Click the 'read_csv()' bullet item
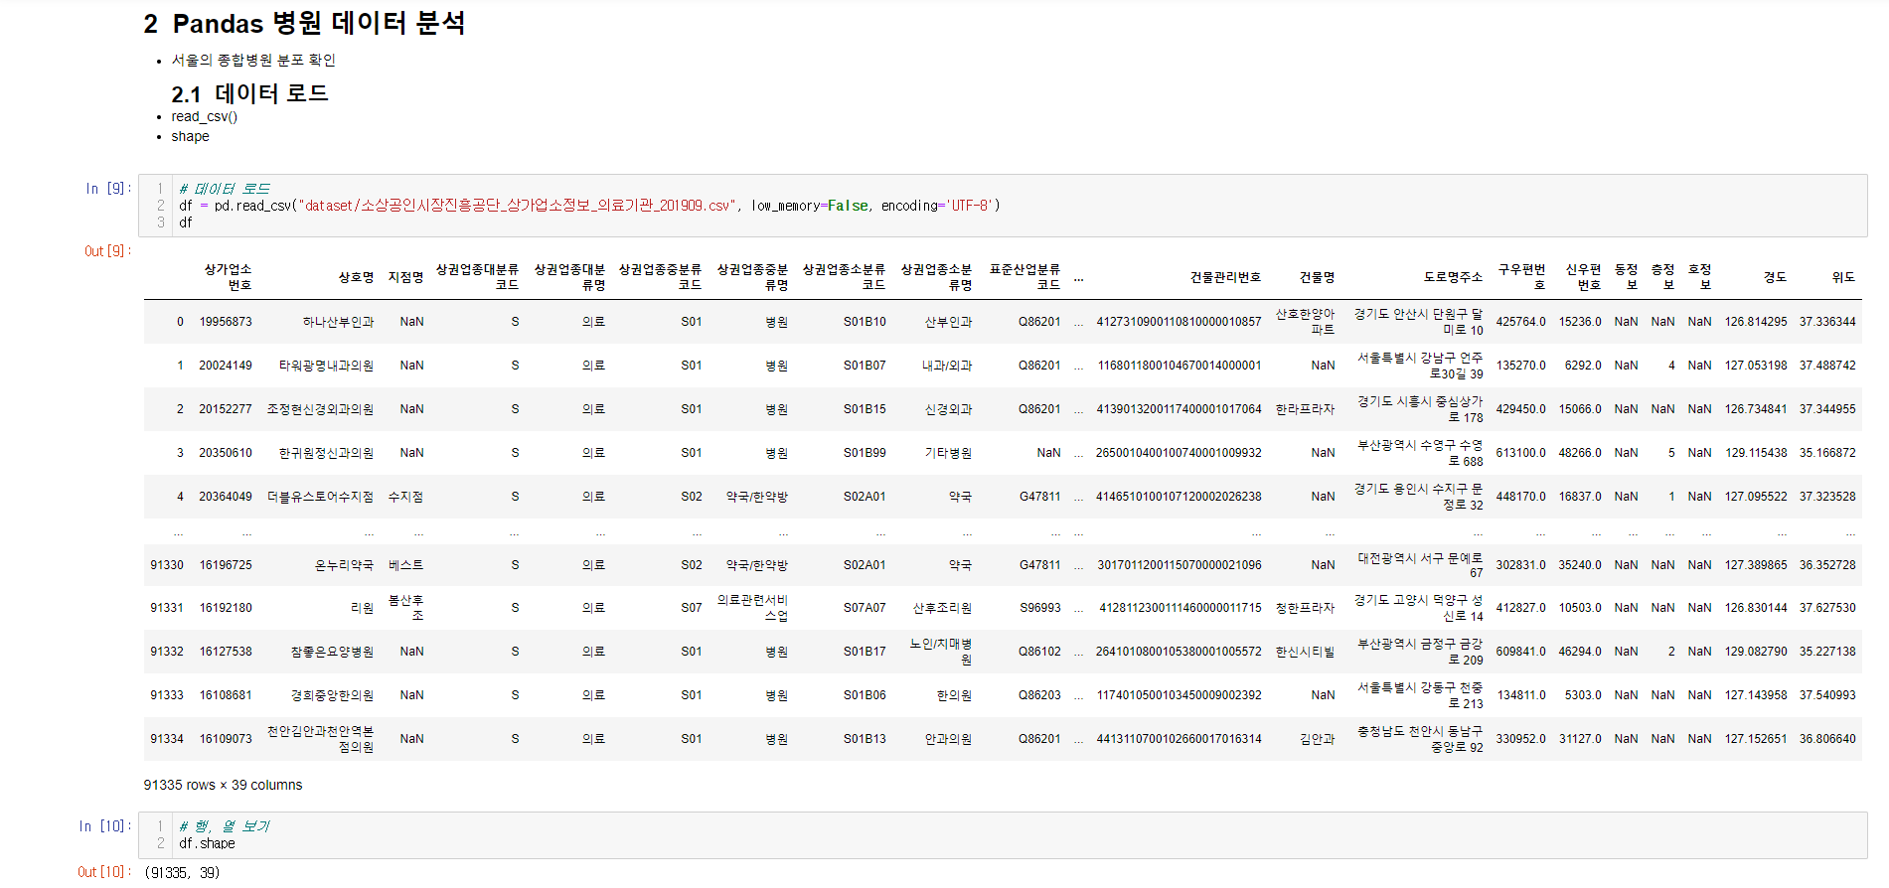Screen dimensions: 1889x888 (204, 117)
